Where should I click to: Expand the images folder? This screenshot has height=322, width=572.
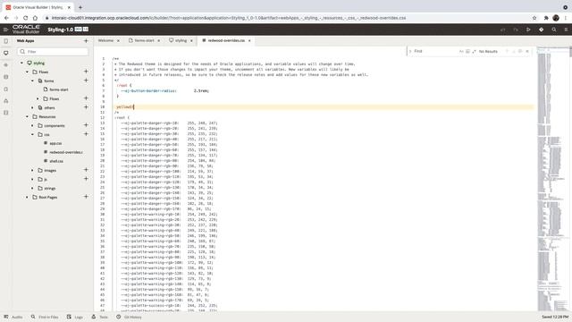point(32,170)
